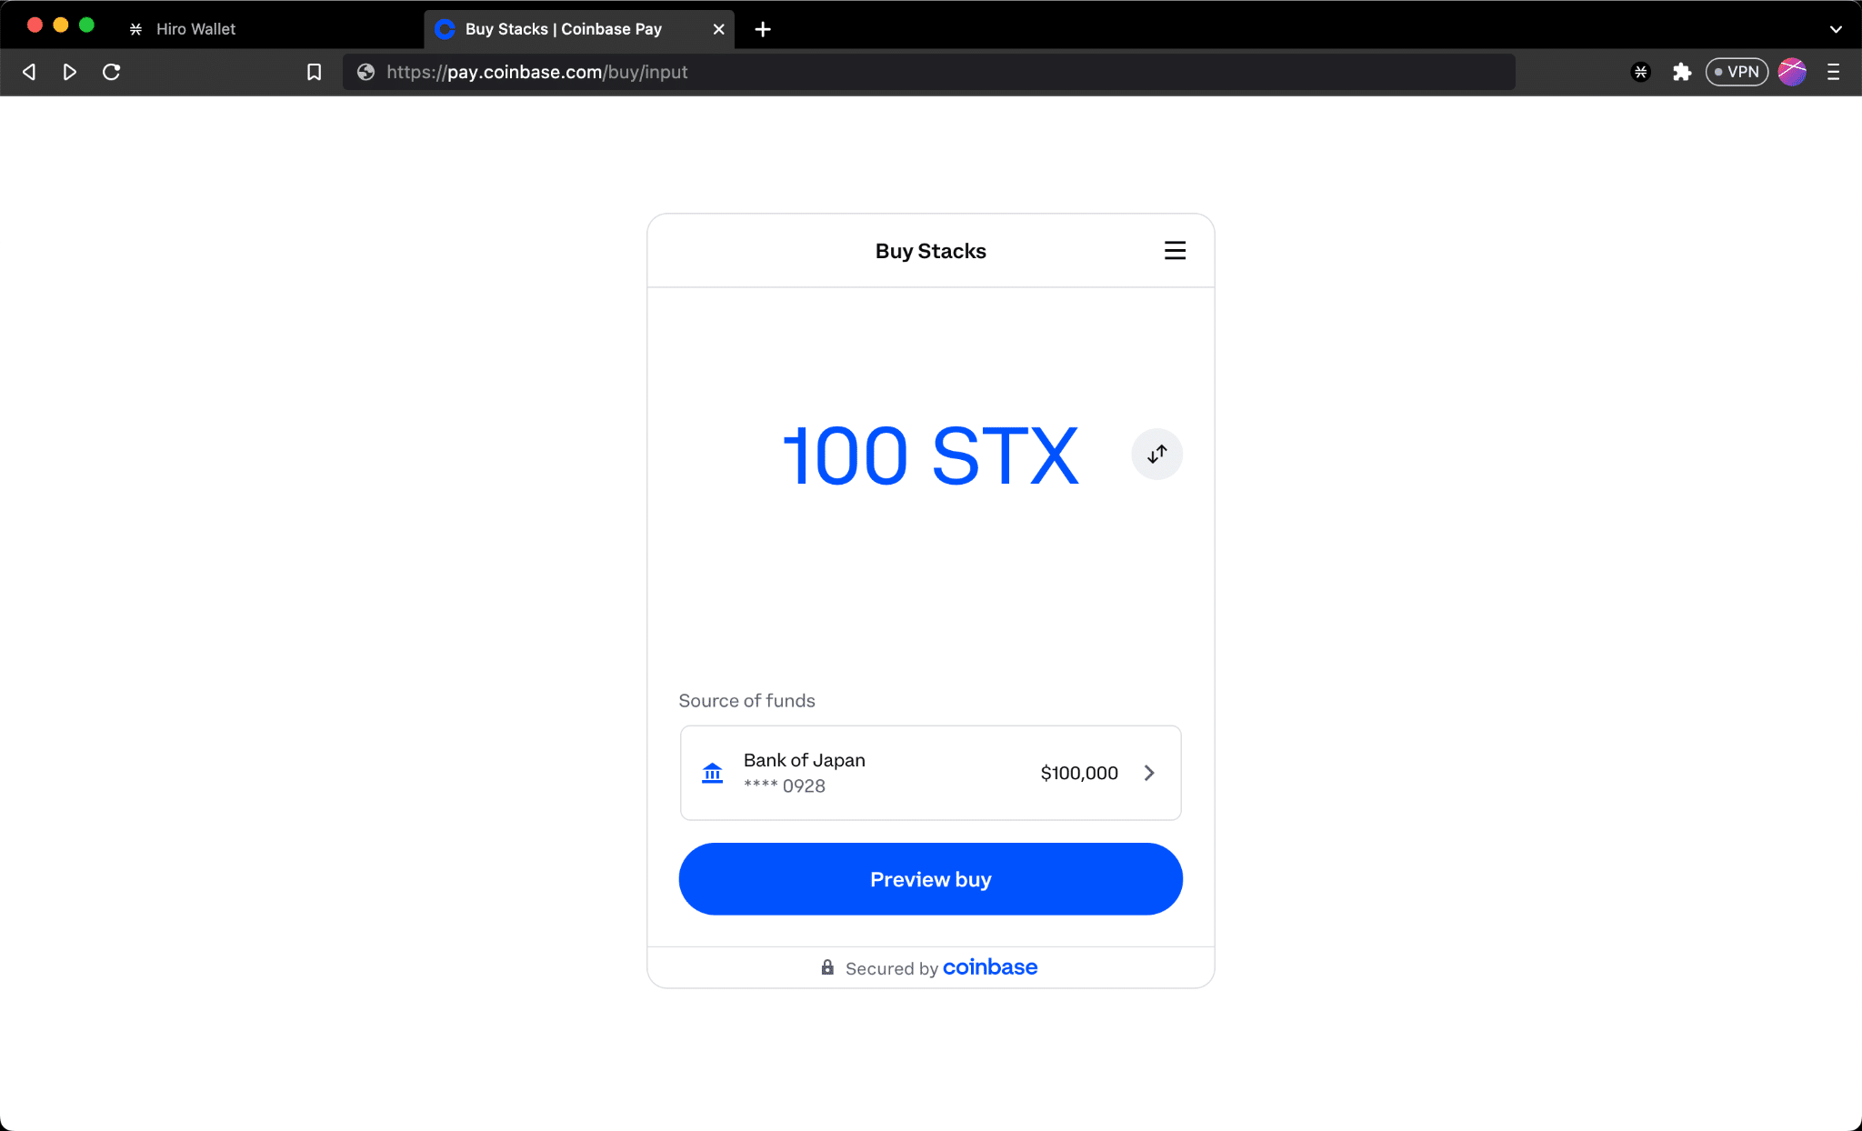Viewport: 1862px width, 1131px height.
Task: Open a new browser tab
Action: 761,29
